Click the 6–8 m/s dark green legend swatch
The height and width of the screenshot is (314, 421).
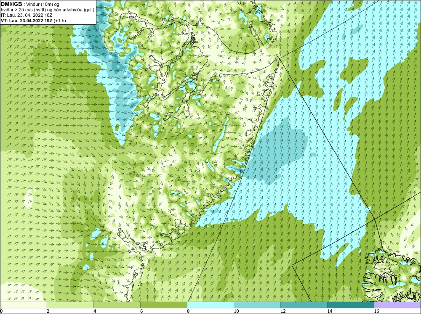(164, 305)
